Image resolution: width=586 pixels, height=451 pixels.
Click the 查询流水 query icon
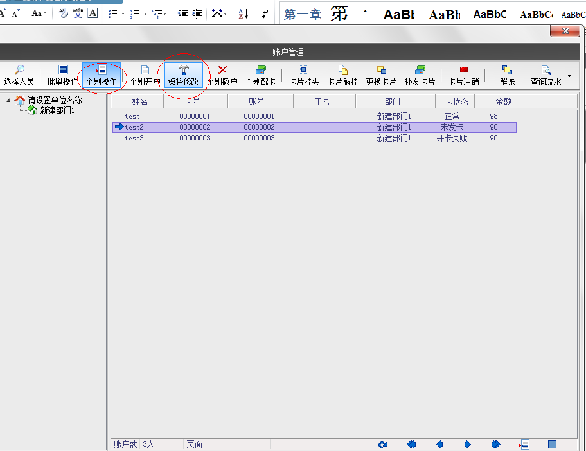pos(546,70)
